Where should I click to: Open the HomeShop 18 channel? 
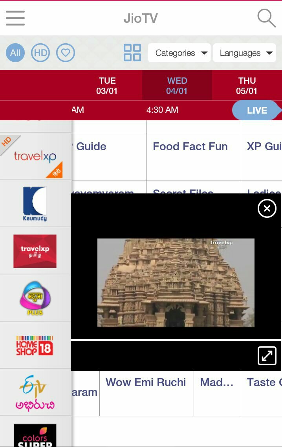35,345
